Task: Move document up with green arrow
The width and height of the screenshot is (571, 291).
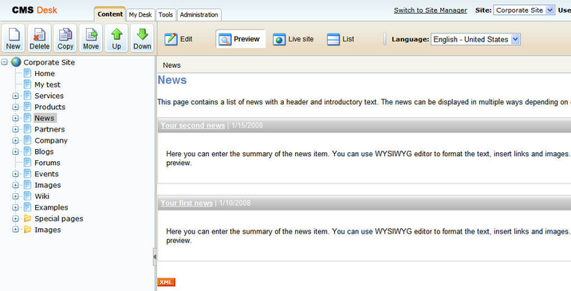Action: coord(116,38)
